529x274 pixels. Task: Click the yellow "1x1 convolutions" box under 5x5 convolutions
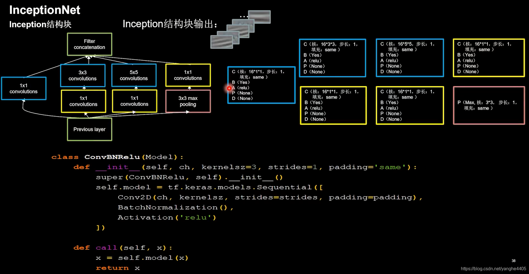point(135,101)
